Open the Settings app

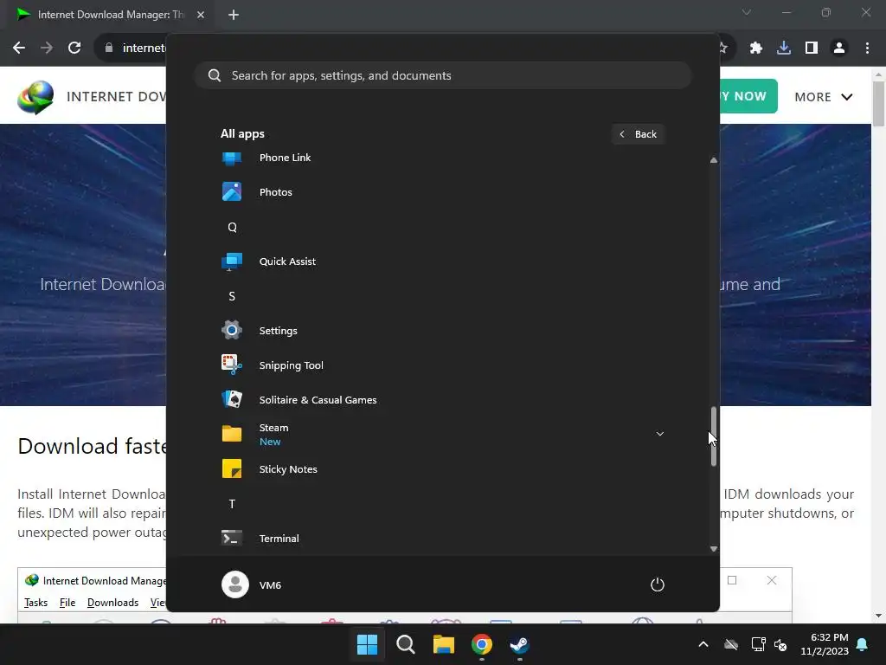click(442, 331)
